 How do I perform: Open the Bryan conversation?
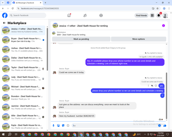(x=23, y=40)
